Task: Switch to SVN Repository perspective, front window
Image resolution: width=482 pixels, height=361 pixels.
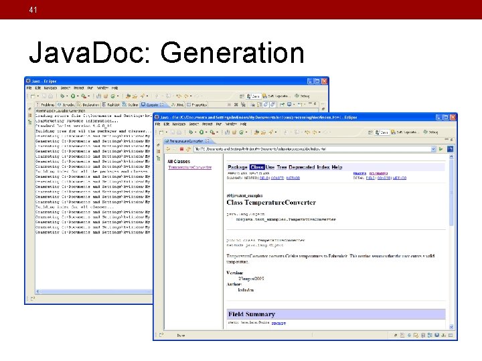Action: tap(404, 132)
